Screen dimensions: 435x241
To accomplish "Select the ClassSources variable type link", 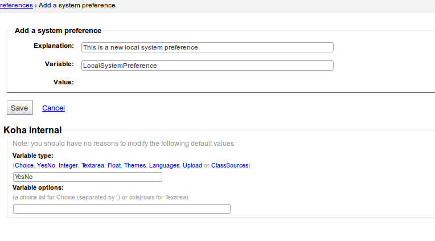I will [229, 165].
